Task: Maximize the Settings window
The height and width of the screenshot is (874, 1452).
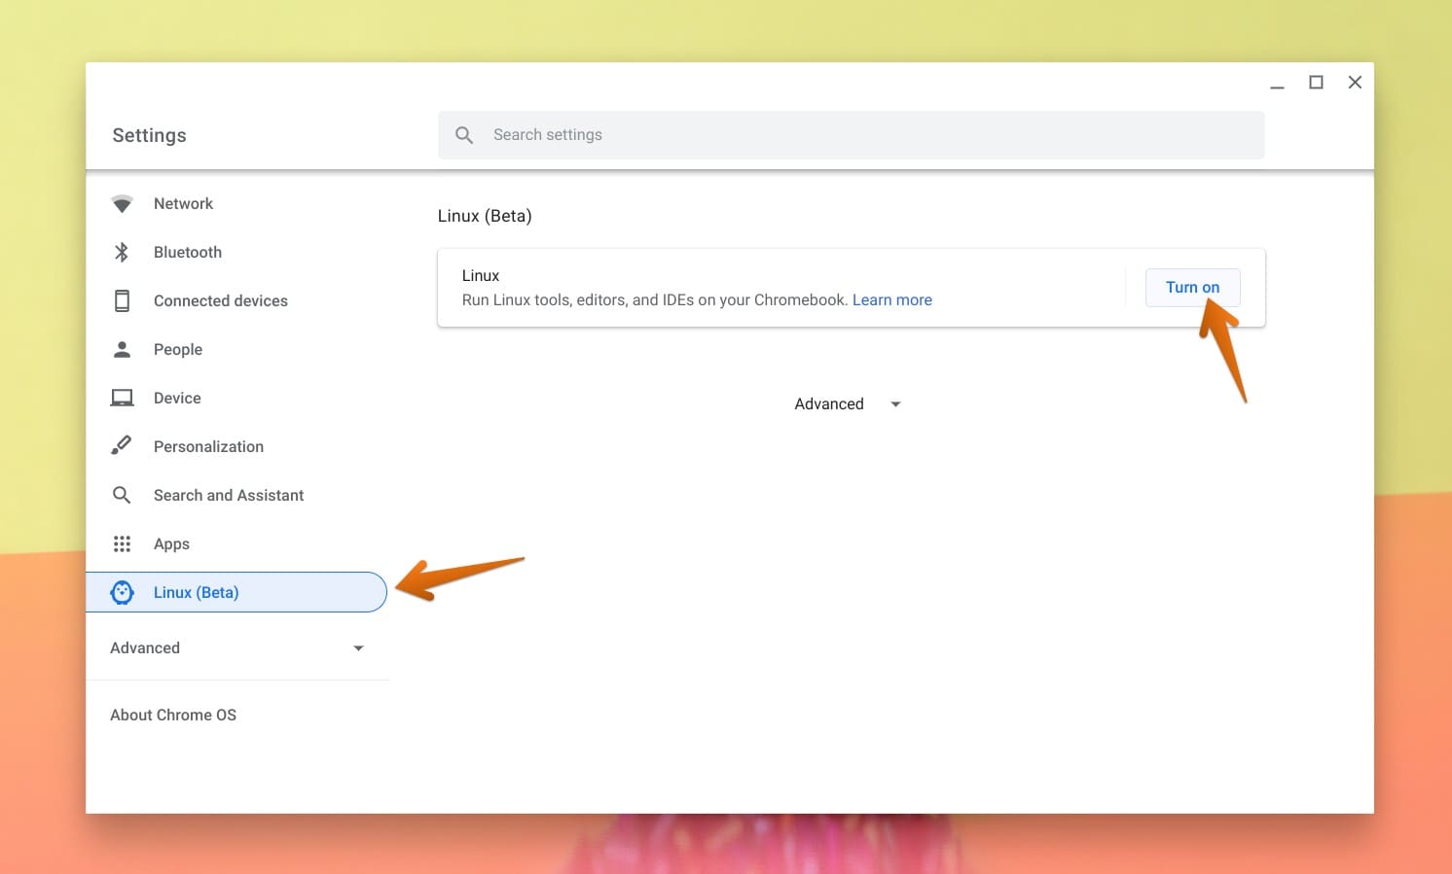Action: 1316,83
